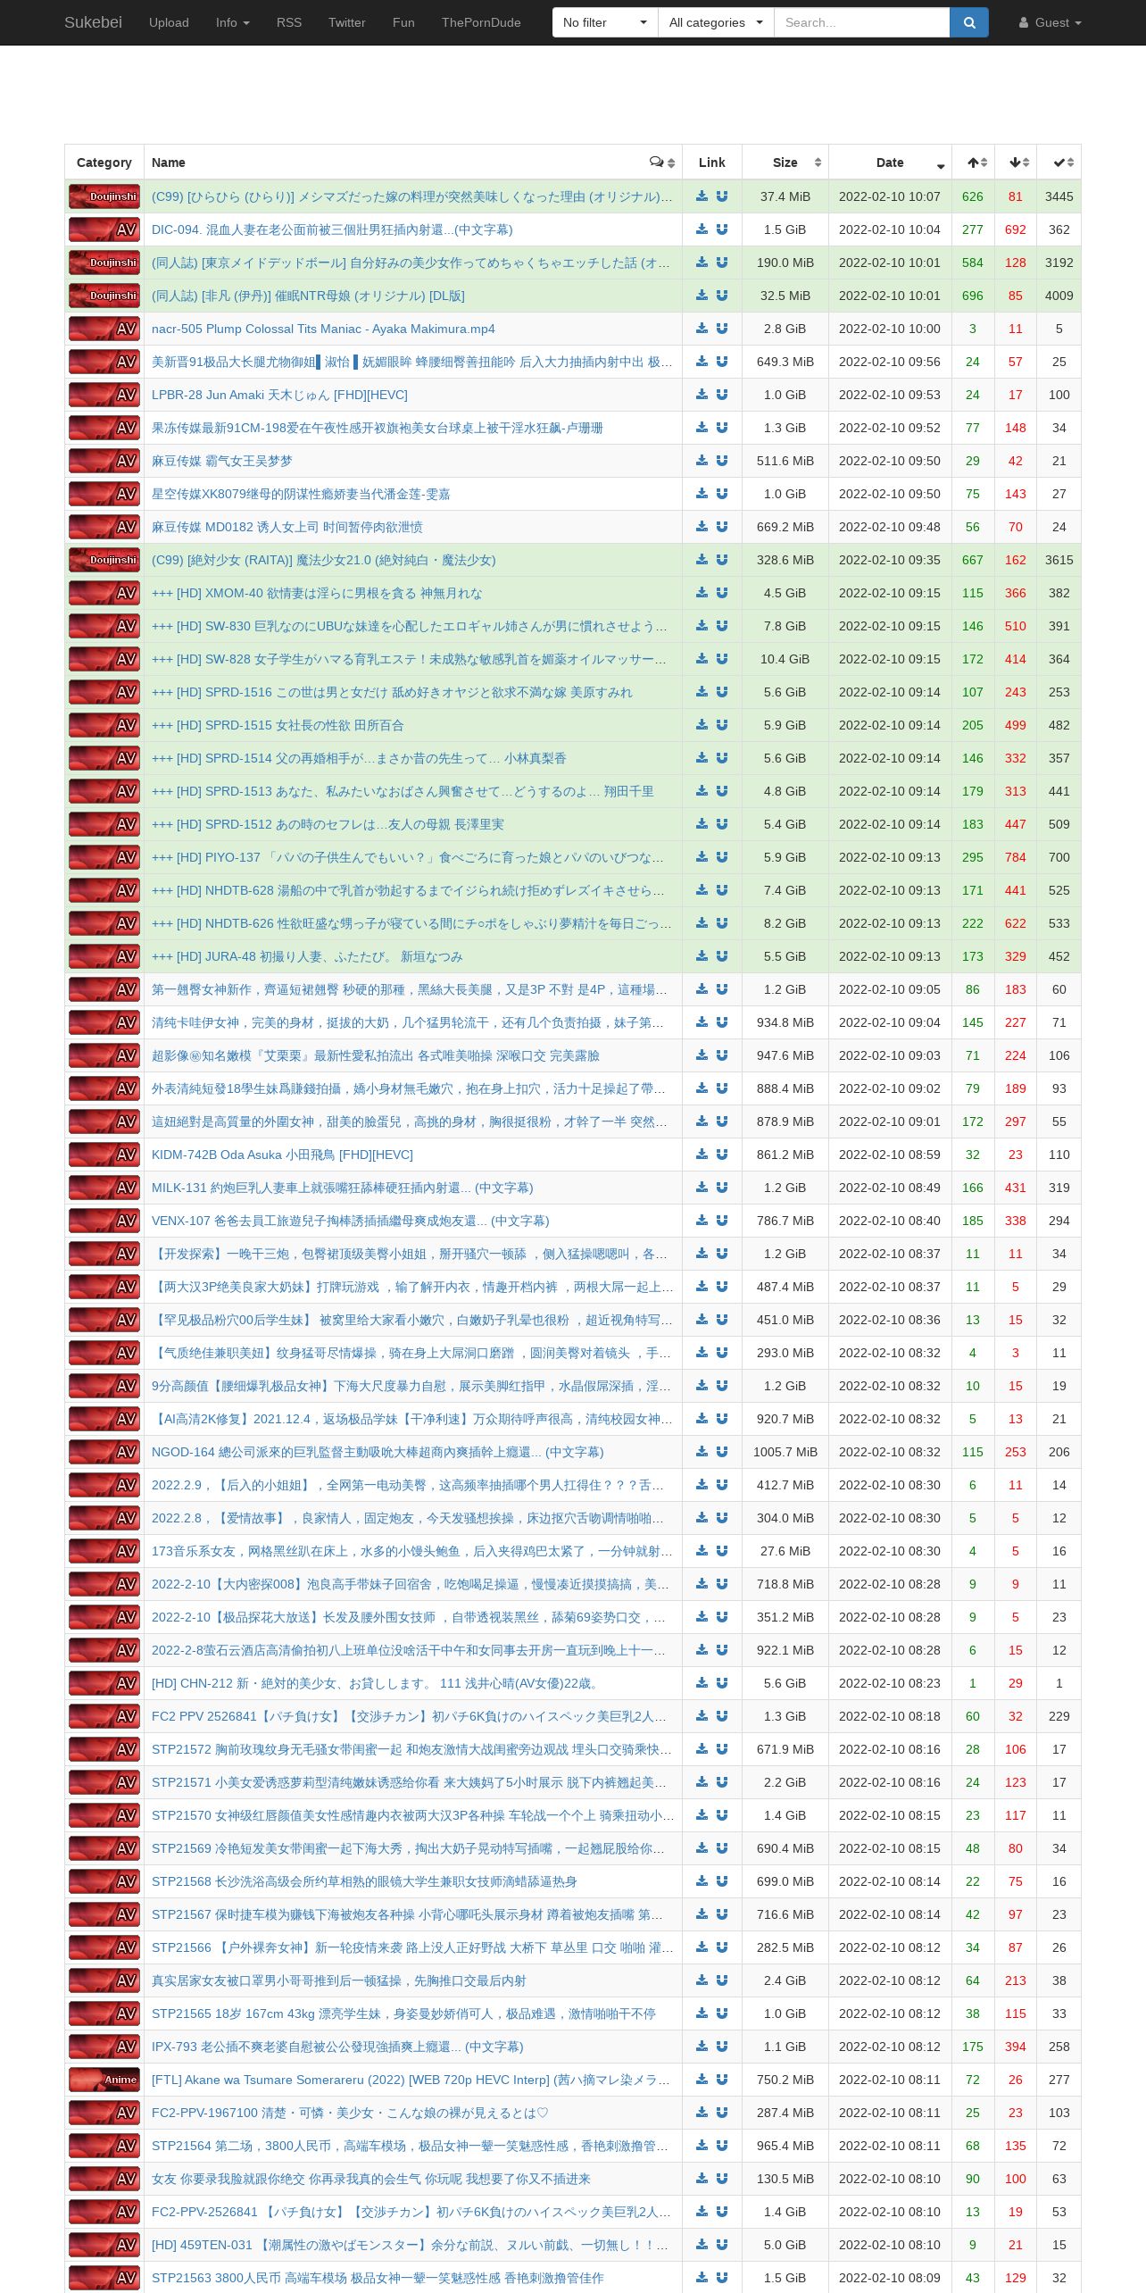The width and height of the screenshot is (1146, 2293).
Task: Click the Link column header
Action: click(712, 163)
